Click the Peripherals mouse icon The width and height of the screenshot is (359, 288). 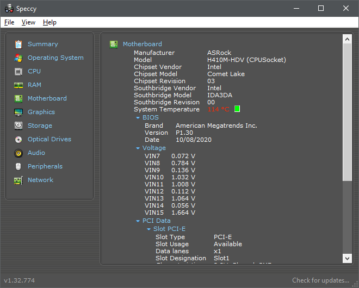pyautogui.click(x=18, y=166)
